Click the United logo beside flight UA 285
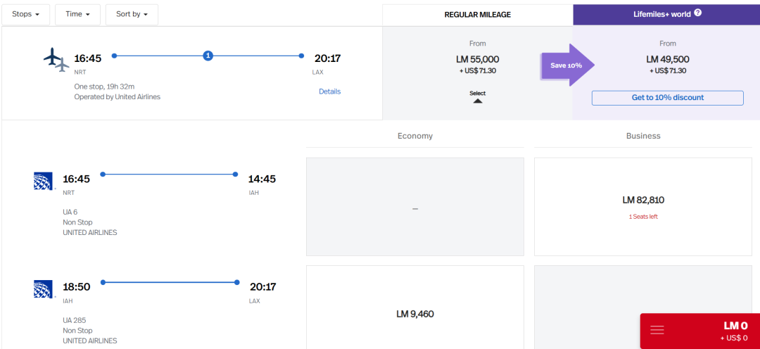The width and height of the screenshot is (760, 349). coord(44,288)
